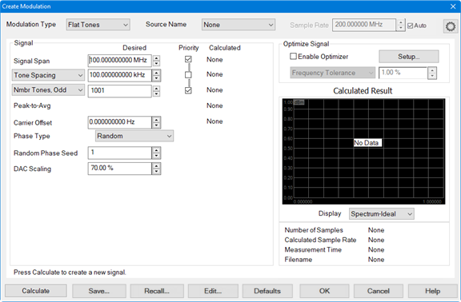The height and width of the screenshot is (302, 461).
Task: Click the Peak-to-Avg label
Action: (x=32, y=105)
